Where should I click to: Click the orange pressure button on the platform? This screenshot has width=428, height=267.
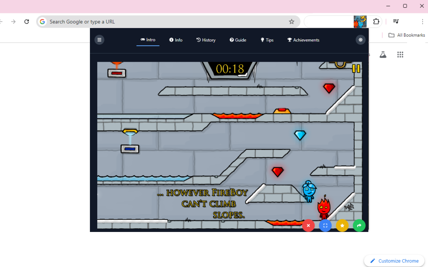282,111
